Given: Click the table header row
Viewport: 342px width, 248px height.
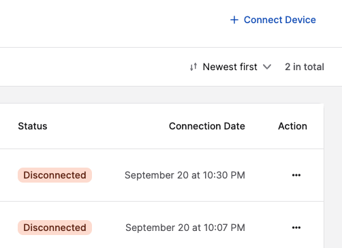Looking at the screenshot, I should (x=161, y=126).
